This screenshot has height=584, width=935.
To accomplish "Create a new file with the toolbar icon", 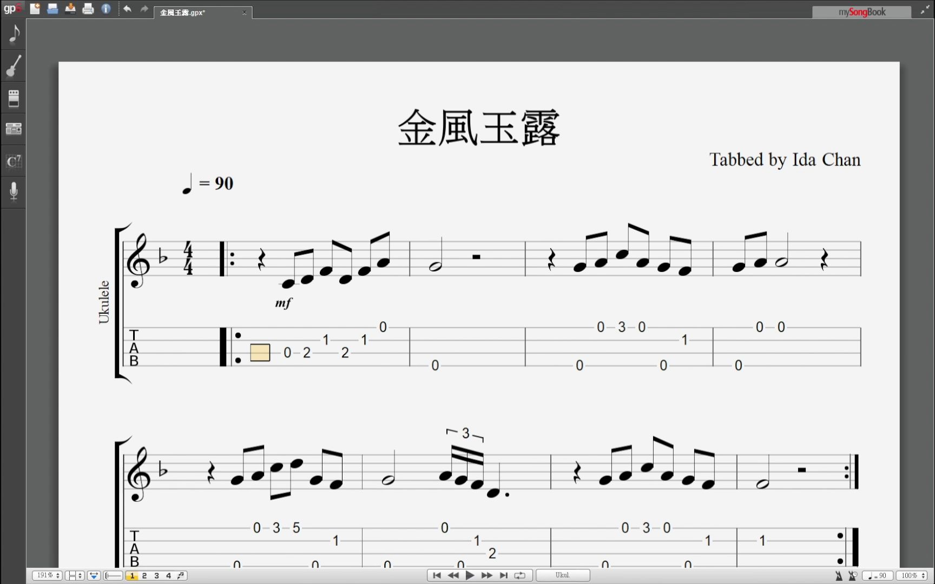I will point(35,9).
